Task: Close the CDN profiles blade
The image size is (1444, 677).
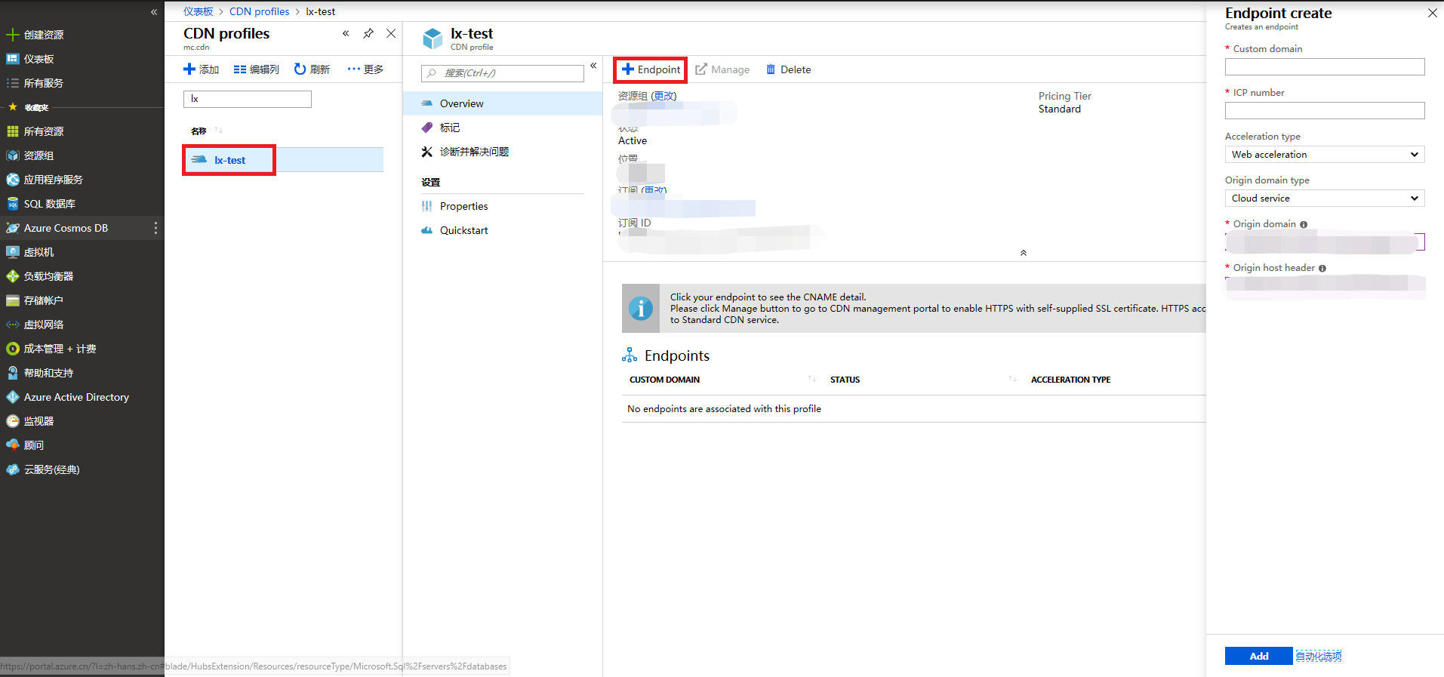Action: tap(391, 33)
